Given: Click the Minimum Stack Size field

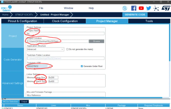Looking at the screenshot, I should pos(53,81).
